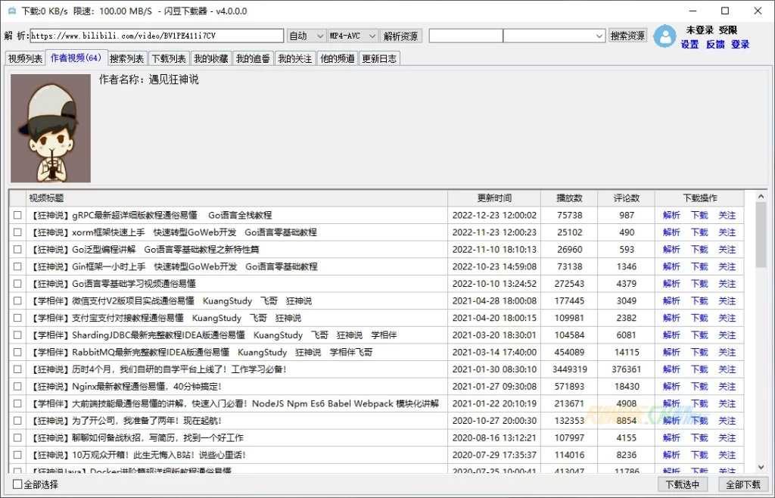Enable the 全部选择 select-all checkbox
The width and height of the screenshot is (775, 498).
click(x=18, y=484)
